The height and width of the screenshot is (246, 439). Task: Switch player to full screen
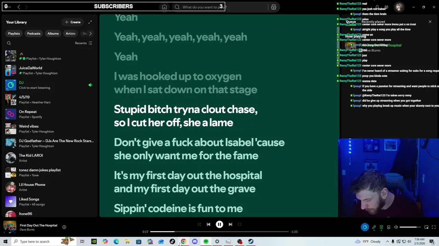point(434,227)
